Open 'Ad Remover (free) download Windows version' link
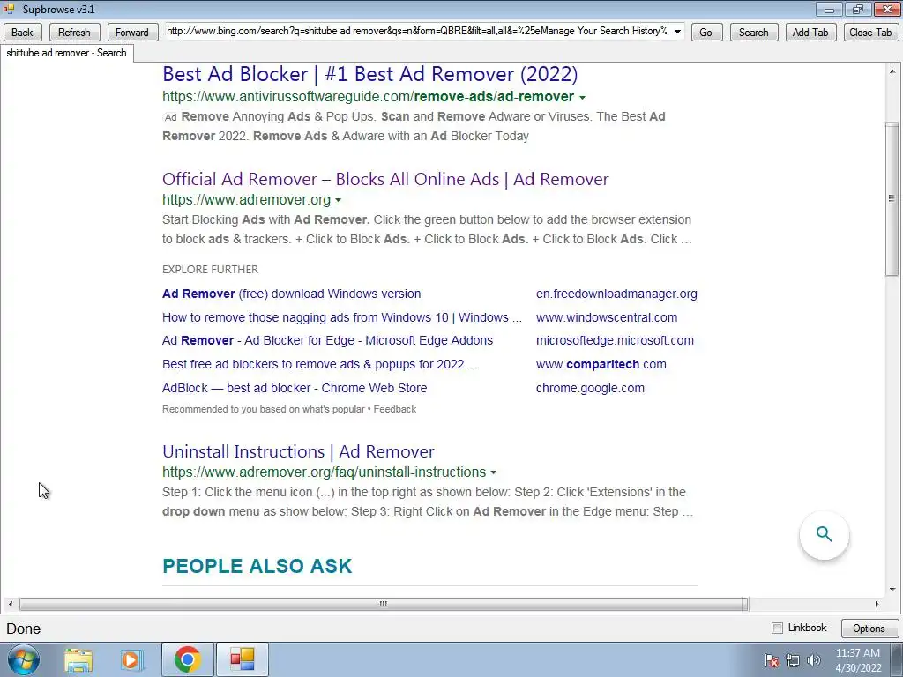Screen dimensions: 903x677 (291, 294)
